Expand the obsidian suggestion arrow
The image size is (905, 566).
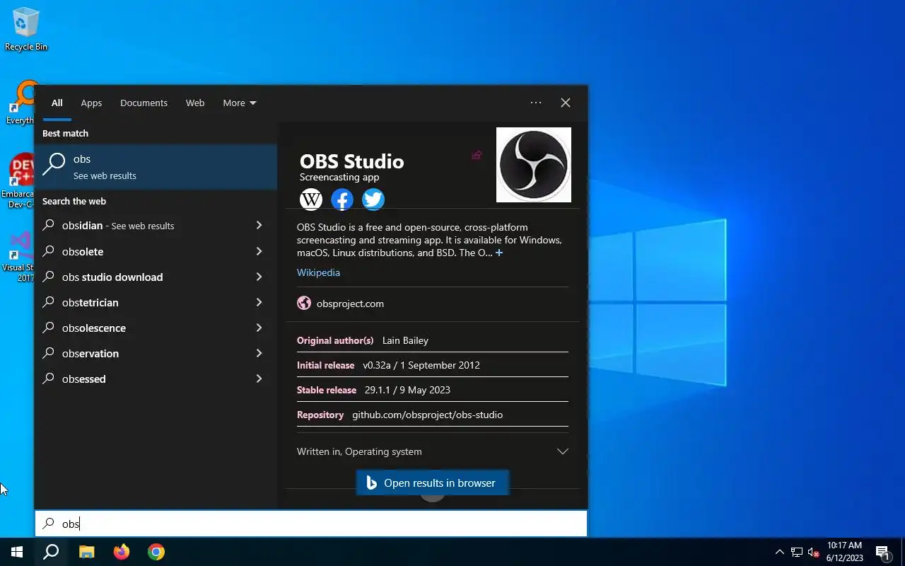pos(259,225)
